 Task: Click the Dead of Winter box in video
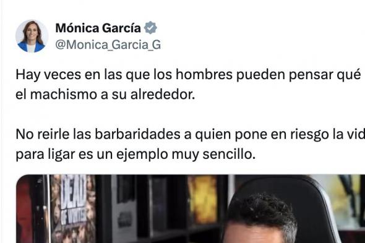tap(73, 209)
